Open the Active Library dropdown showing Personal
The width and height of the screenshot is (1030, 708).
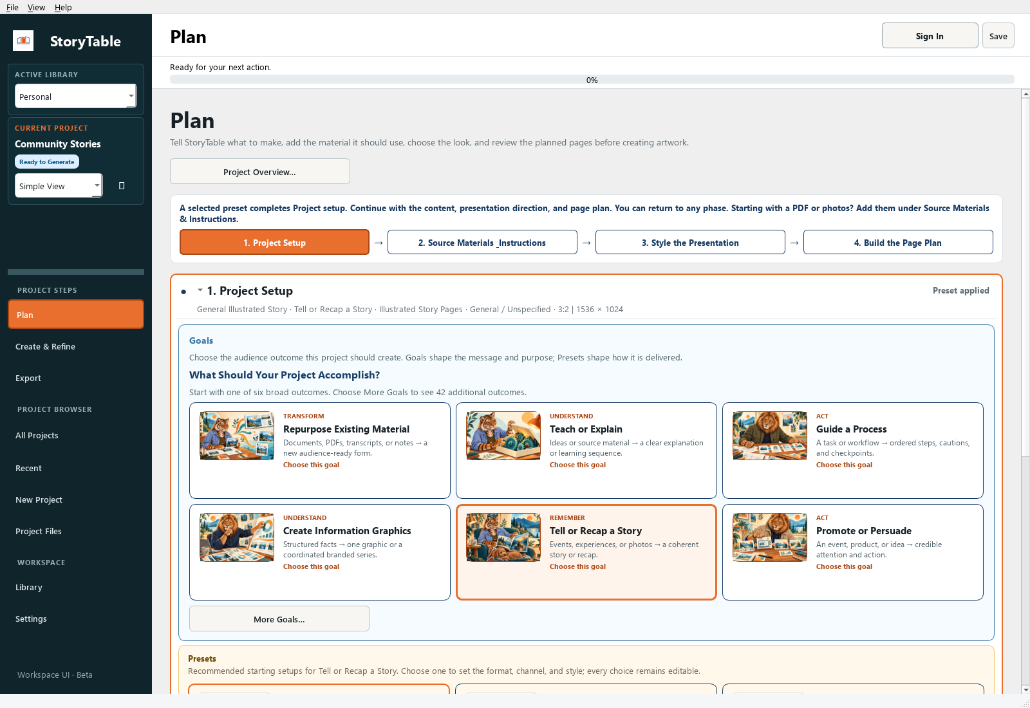coord(75,97)
